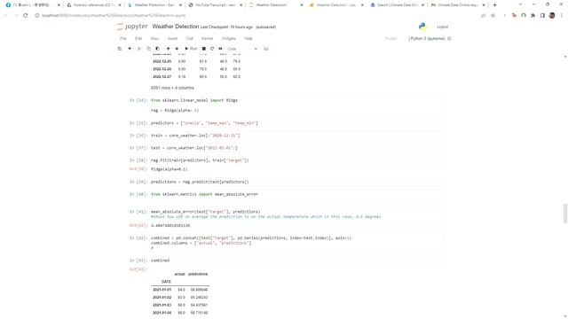The image size is (568, 319).
Task: Copy the selected cells from the toolbar
Action: pyautogui.click(x=148, y=49)
